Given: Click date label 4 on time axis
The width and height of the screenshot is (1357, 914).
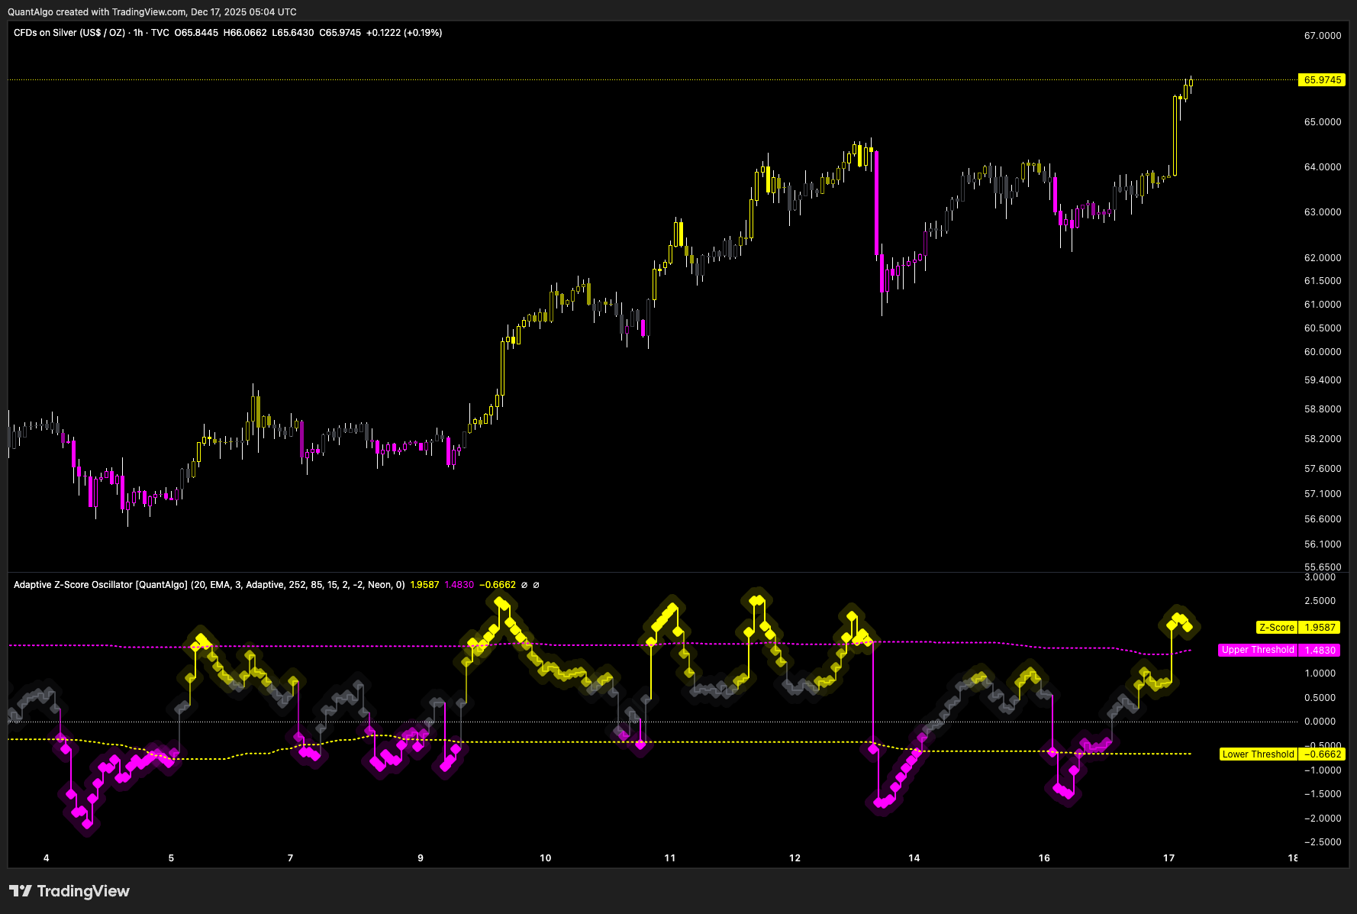Looking at the screenshot, I should point(47,857).
